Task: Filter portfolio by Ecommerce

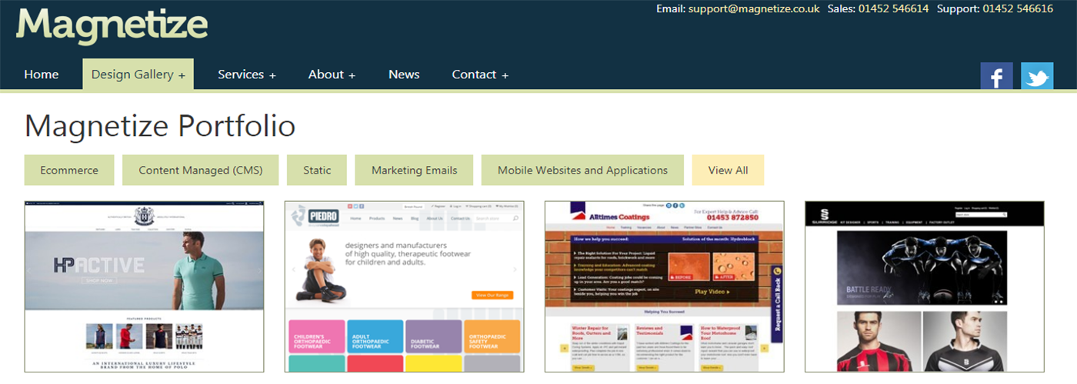Action: [69, 170]
